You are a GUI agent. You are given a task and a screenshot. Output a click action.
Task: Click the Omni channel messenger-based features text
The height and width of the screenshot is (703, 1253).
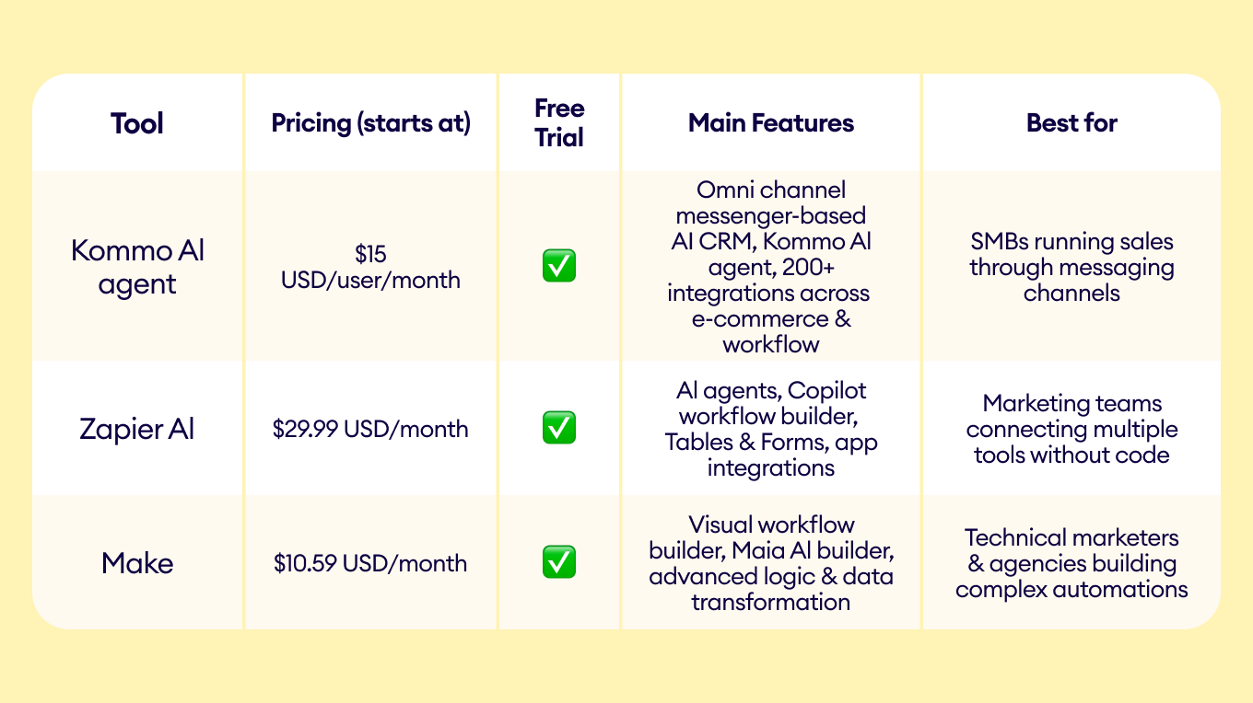pyautogui.click(x=771, y=267)
